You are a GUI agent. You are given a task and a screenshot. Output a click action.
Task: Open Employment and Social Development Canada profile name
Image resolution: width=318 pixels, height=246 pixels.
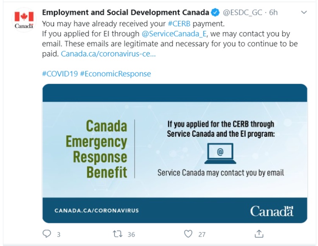[126, 13]
